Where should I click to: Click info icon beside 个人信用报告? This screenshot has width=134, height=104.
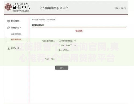[x=72, y=50]
